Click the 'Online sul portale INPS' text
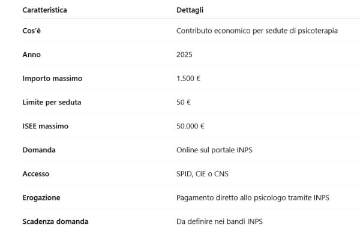 [214, 150]
